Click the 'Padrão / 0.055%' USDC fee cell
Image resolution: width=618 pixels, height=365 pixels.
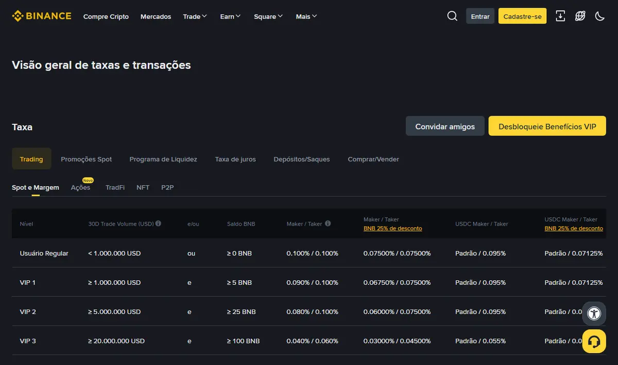(480, 341)
